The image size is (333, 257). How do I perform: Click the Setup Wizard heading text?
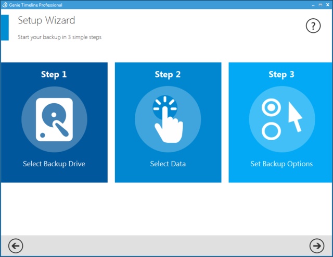coord(46,21)
